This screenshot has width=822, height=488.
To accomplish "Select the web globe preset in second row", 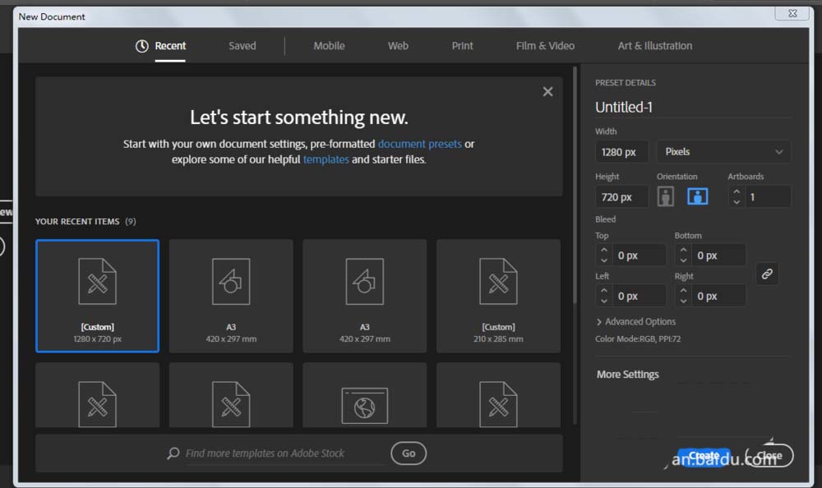I will (365, 395).
